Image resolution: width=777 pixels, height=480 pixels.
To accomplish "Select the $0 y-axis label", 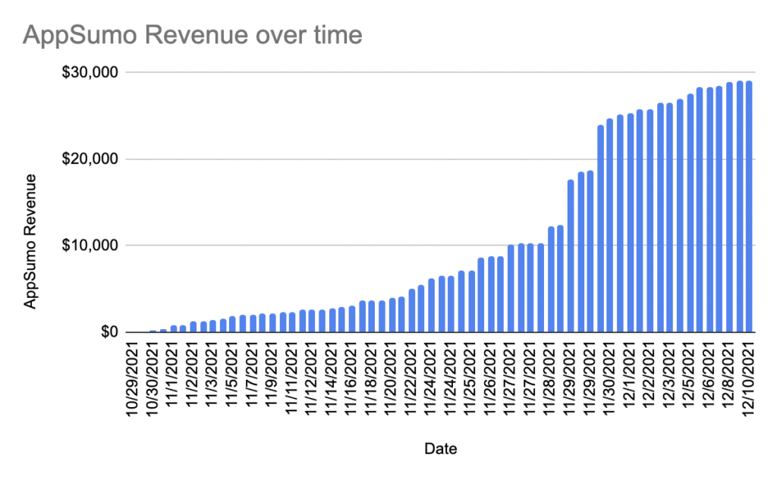I will (x=109, y=332).
